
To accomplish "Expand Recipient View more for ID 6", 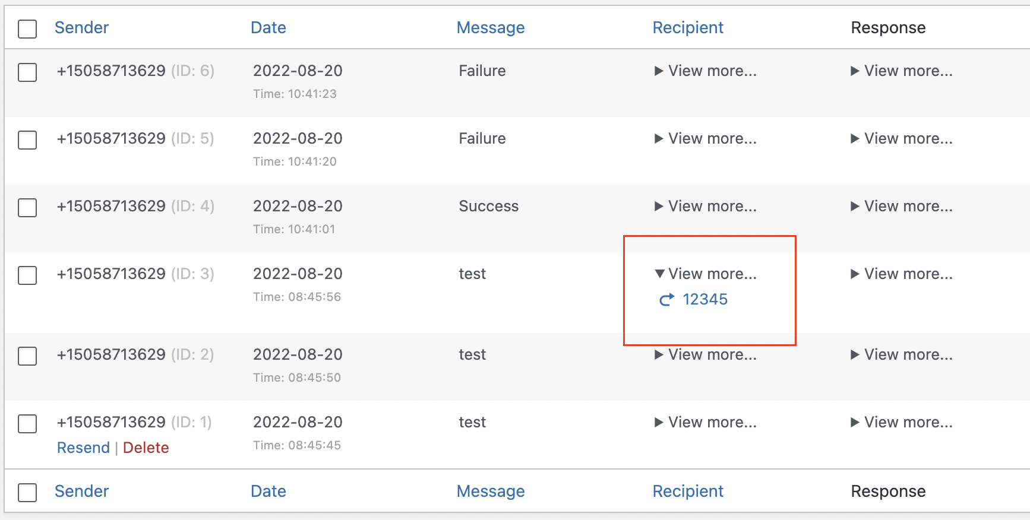I will (x=706, y=71).
